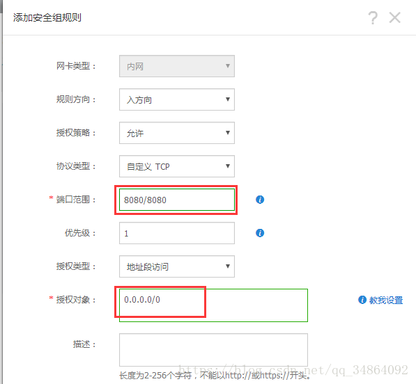Open the 授权策略 dropdown showing 允许
Viewport: 416px width, 384px height.
point(177,133)
